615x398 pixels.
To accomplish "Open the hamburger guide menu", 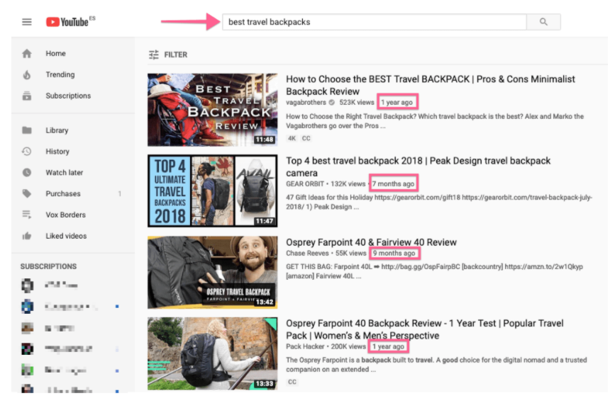I will coord(27,22).
